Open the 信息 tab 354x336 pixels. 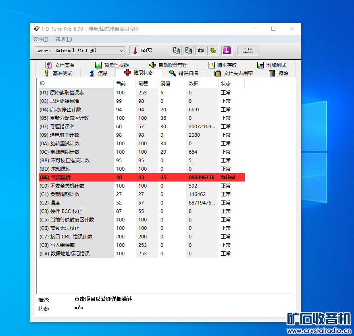click(x=98, y=73)
